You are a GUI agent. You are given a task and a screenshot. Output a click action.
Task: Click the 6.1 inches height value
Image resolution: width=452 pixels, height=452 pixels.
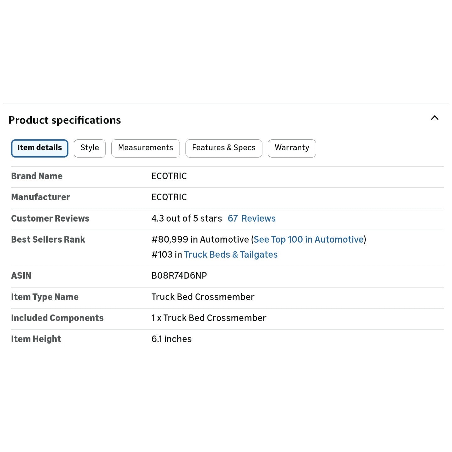pos(171,339)
